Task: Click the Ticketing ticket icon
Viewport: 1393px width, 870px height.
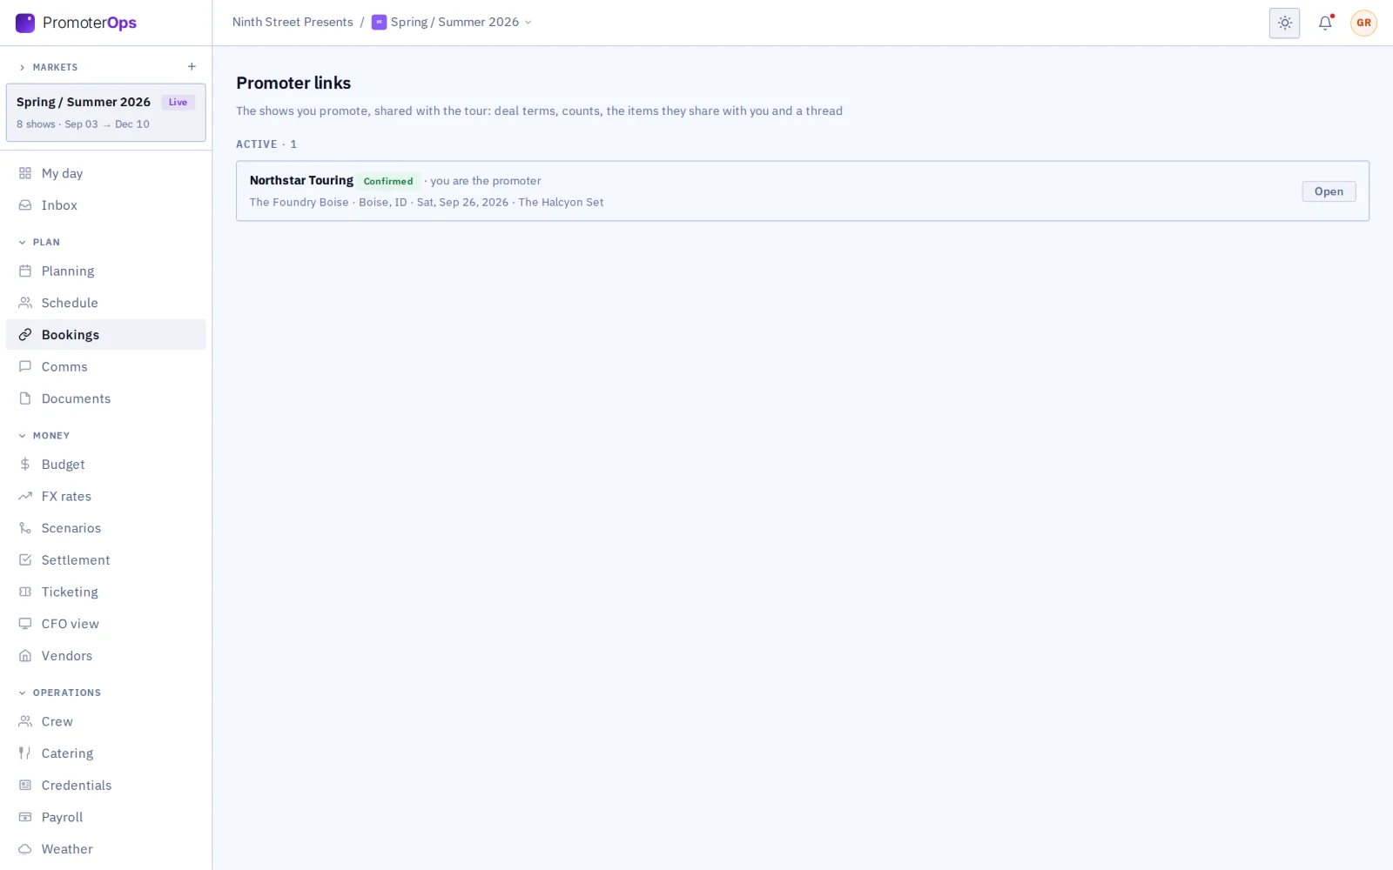Action: click(25, 592)
